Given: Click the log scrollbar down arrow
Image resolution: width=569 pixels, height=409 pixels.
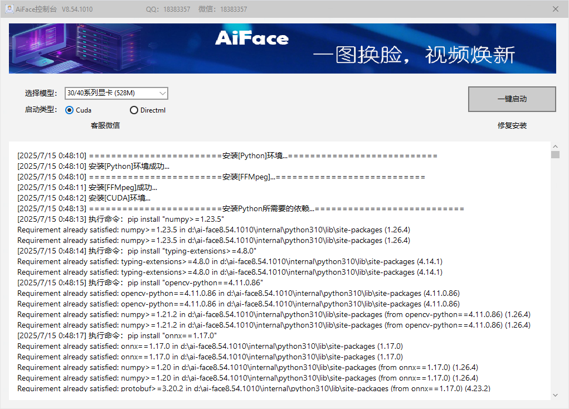Looking at the screenshot, I should [555, 395].
